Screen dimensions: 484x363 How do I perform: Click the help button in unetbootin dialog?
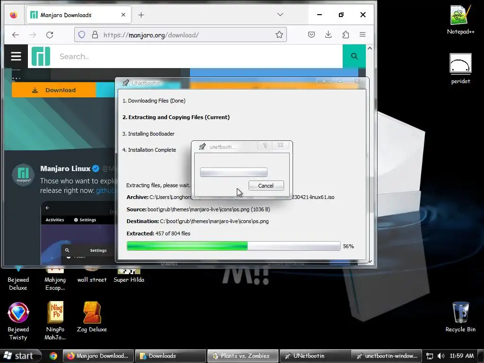(265, 145)
